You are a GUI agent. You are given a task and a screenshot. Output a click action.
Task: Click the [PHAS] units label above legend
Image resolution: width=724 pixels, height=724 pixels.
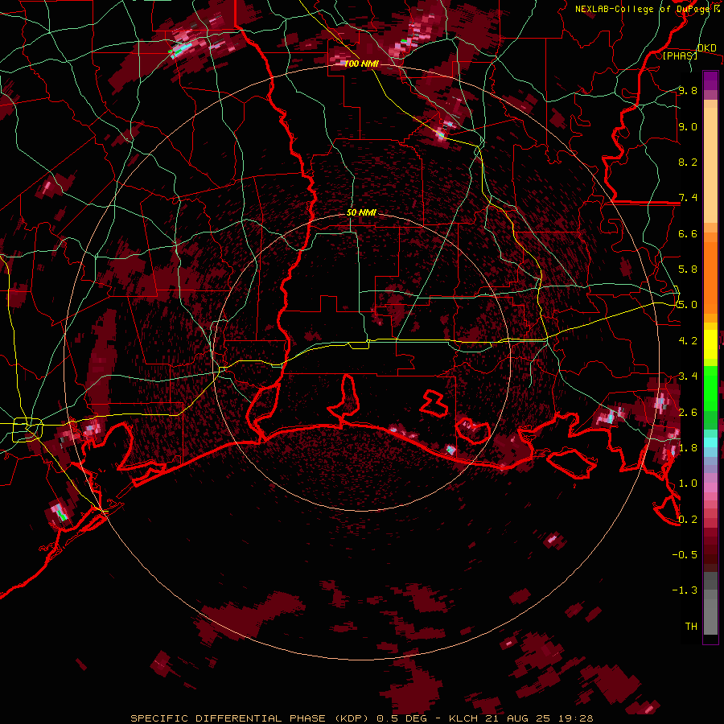[680, 56]
